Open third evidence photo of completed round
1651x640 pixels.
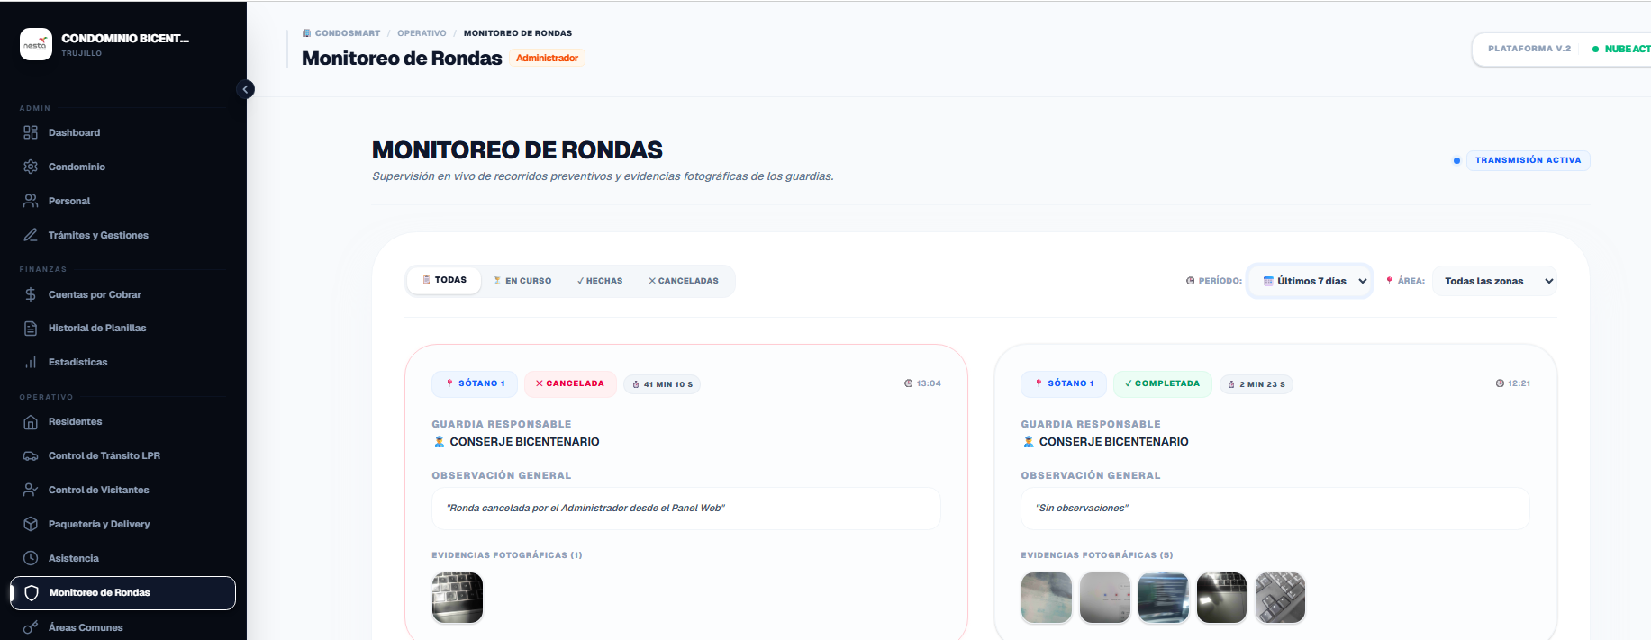pos(1164,598)
